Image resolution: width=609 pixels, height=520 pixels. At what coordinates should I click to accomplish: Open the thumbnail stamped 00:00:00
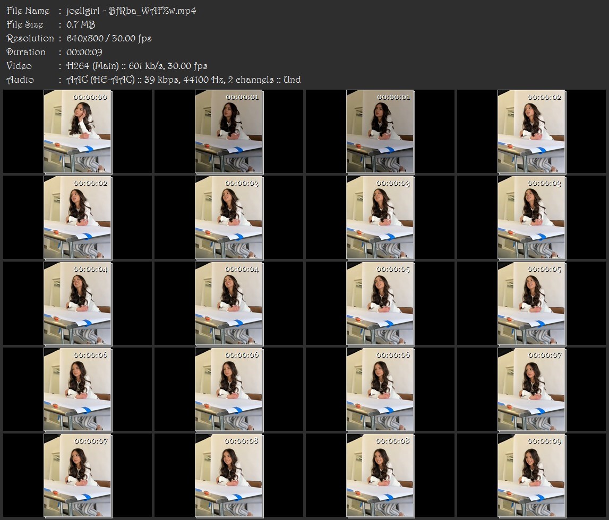78,132
